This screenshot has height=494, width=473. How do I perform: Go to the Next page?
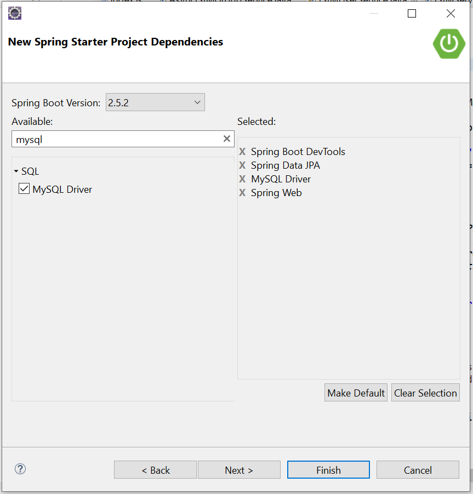pyautogui.click(x=239, y=470)
